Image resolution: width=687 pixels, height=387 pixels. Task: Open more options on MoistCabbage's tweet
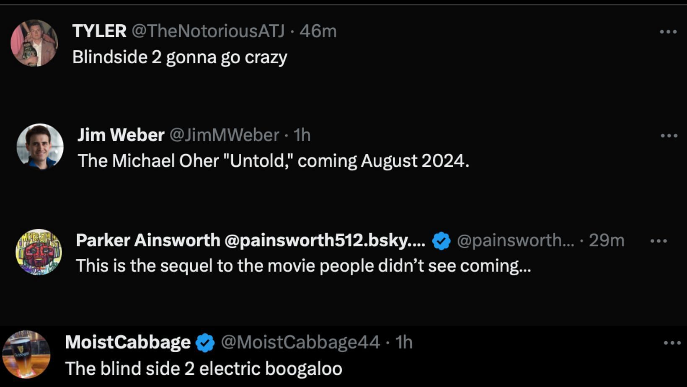coord(672,343)
